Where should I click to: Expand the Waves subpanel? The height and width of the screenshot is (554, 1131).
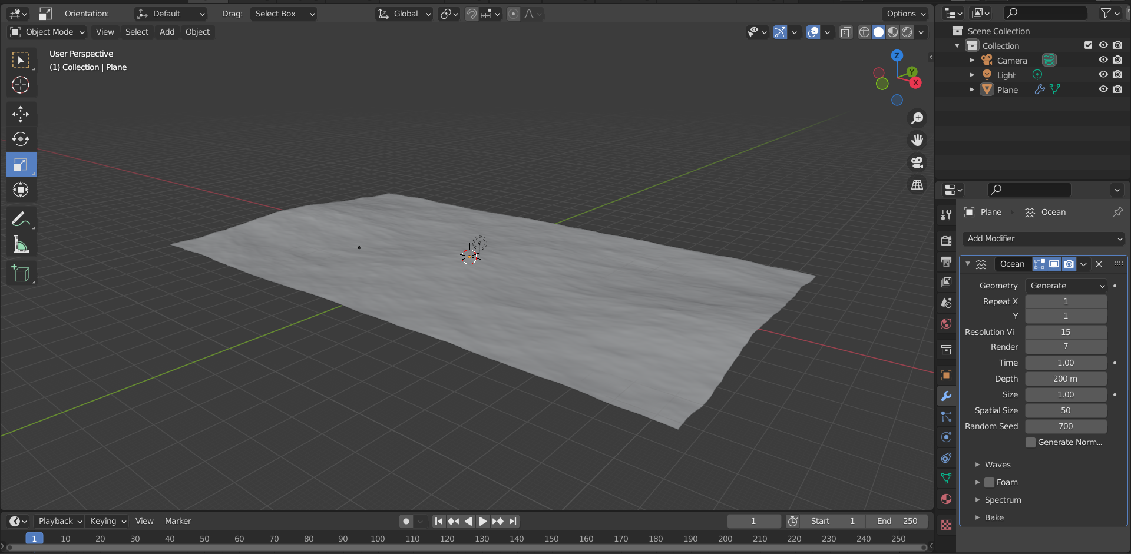[x=997, y=465]
